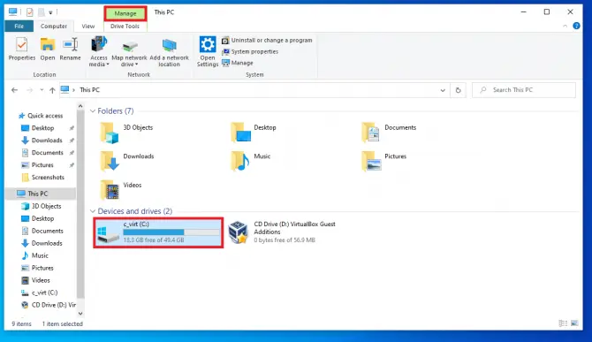The image size is (592, 342).
Task: Select the 3D Objects folder icon
Action: (x=110, y=133)
